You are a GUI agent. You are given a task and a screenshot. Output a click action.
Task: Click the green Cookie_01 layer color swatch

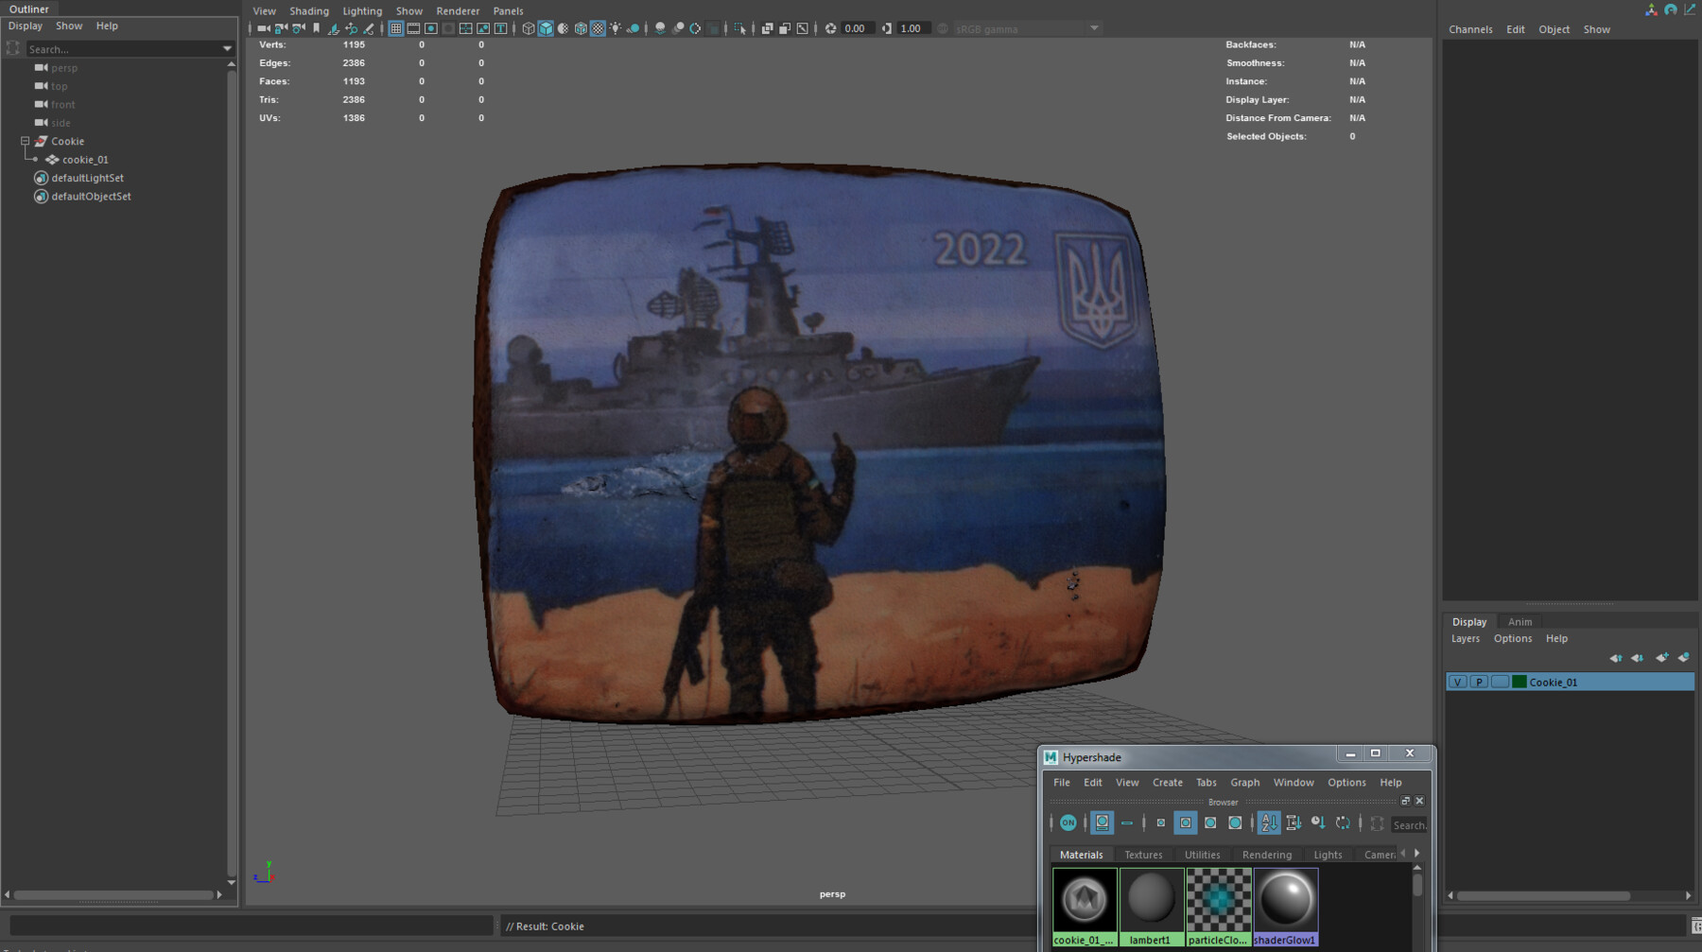(x=1520, y=683)
